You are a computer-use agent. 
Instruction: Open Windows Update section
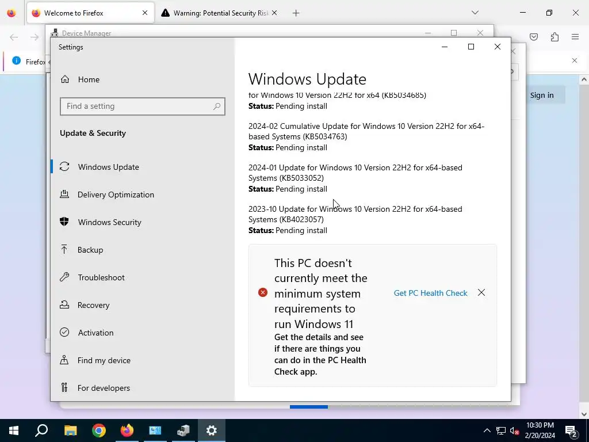108,167
